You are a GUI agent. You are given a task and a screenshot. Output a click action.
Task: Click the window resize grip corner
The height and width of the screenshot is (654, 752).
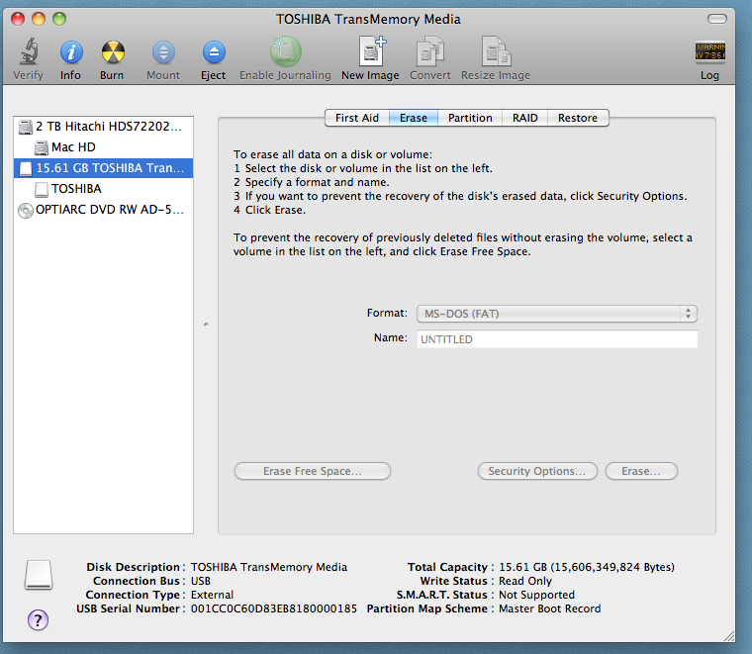pos(729,636)
